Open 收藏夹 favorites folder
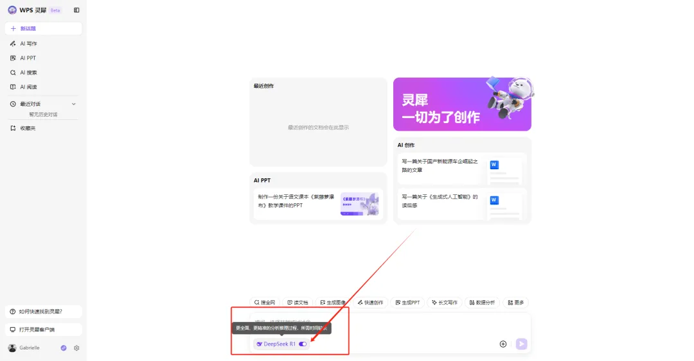 44,128
